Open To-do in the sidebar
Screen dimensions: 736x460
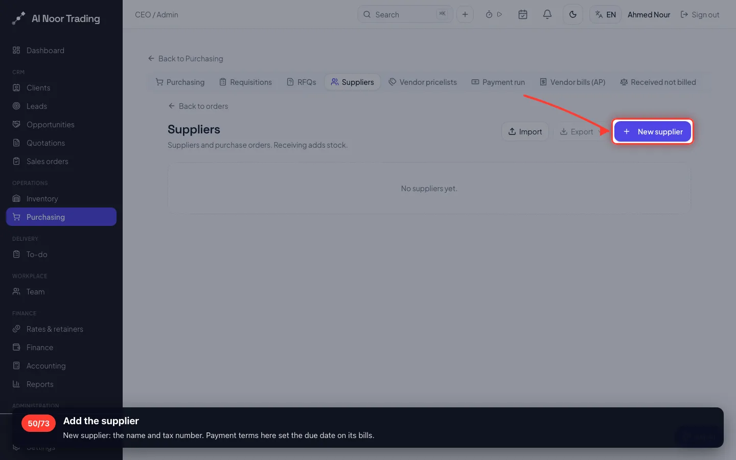(61, 255)
